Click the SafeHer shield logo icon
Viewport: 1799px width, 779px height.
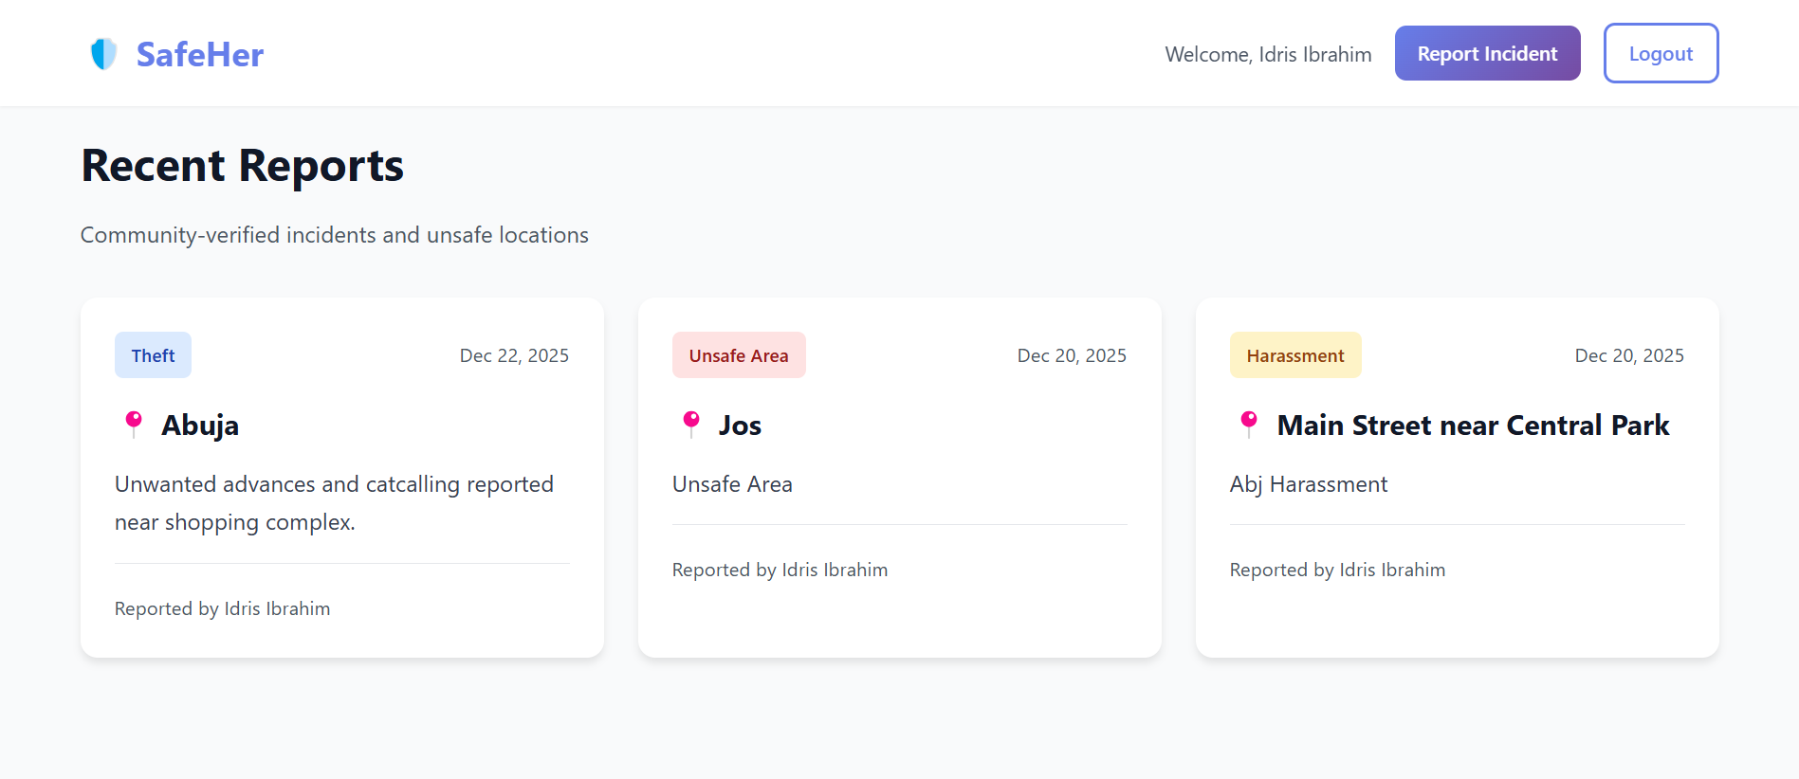pyautogui.click(x=103, y=54)
